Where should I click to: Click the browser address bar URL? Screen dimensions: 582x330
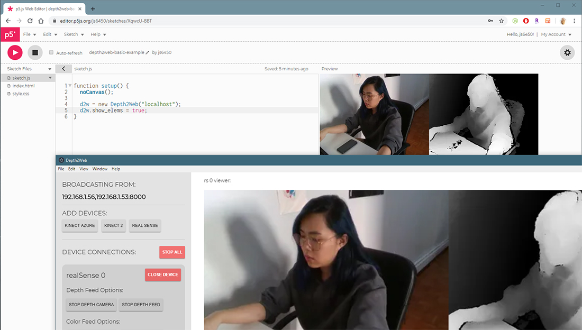point(106,21)
